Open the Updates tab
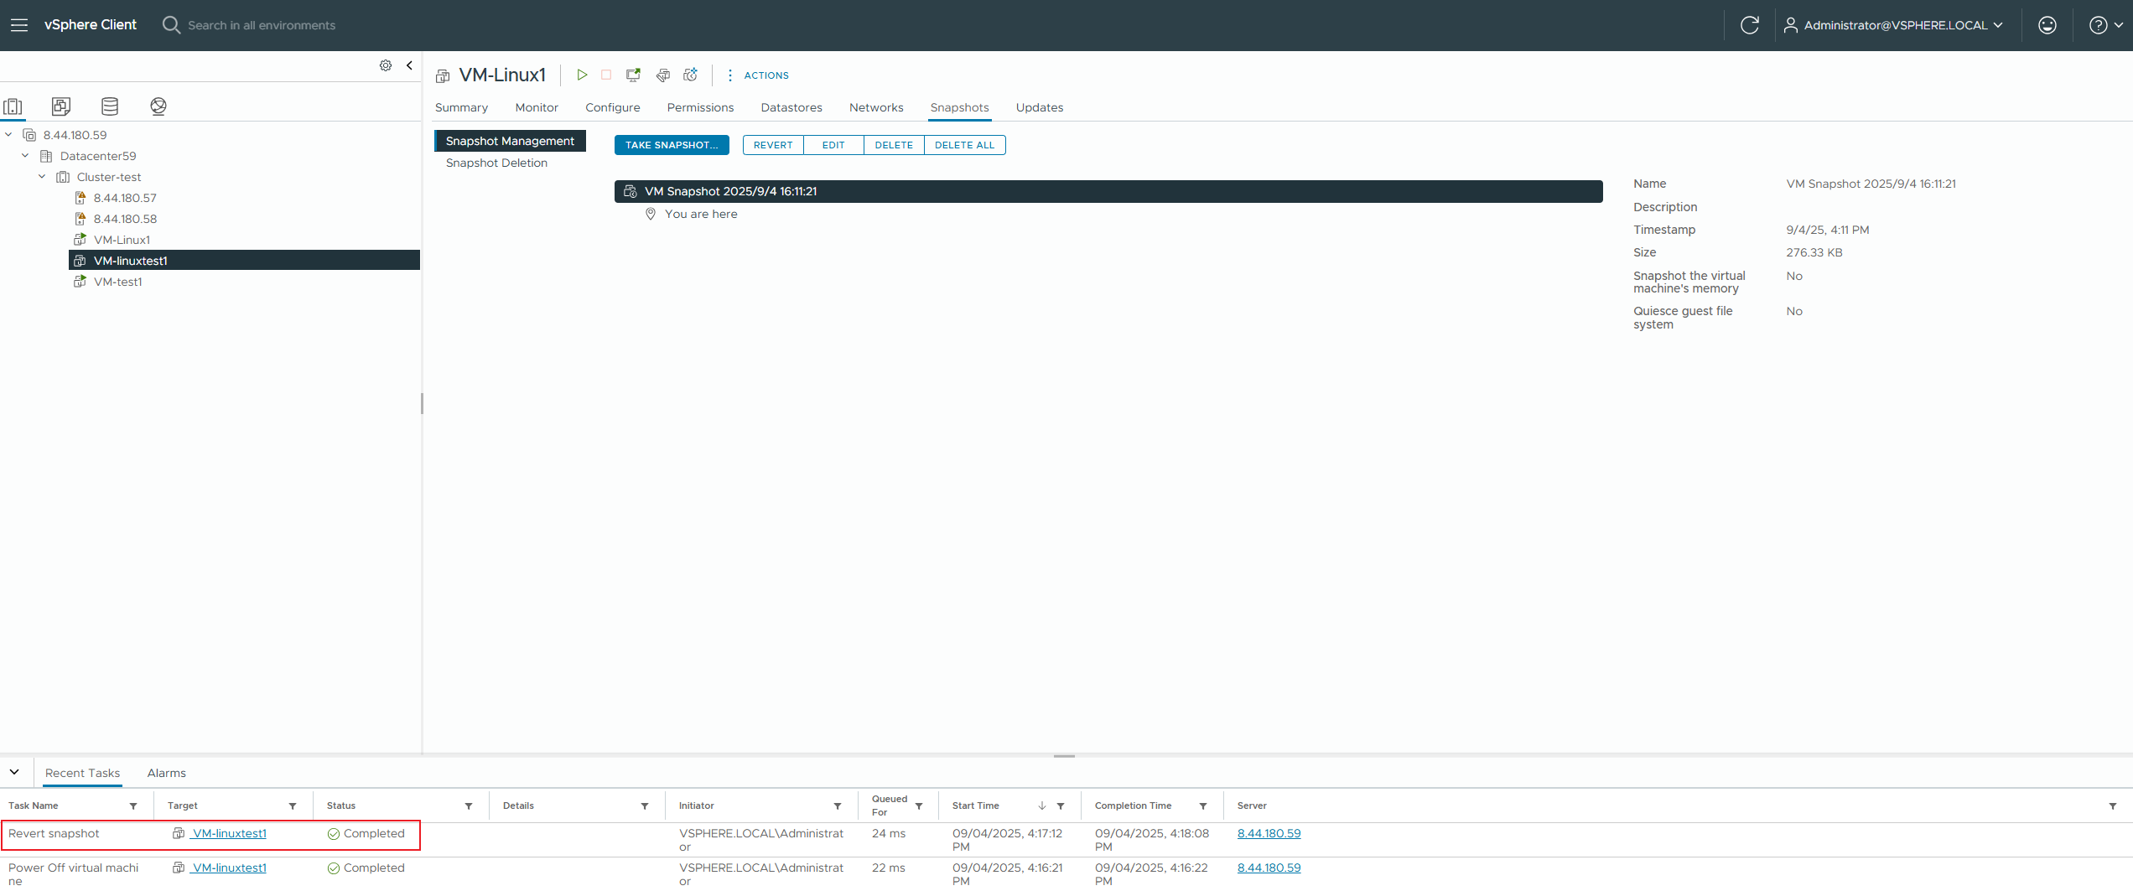 [1040, 107]
